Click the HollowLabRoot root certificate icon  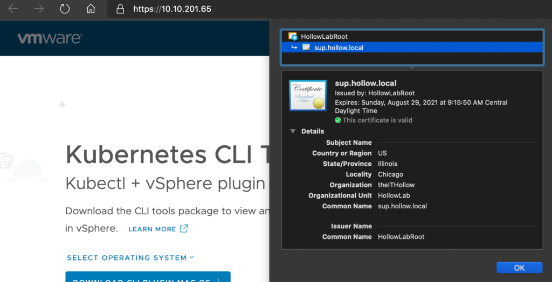pyautogui.click(x=293, y=37)
